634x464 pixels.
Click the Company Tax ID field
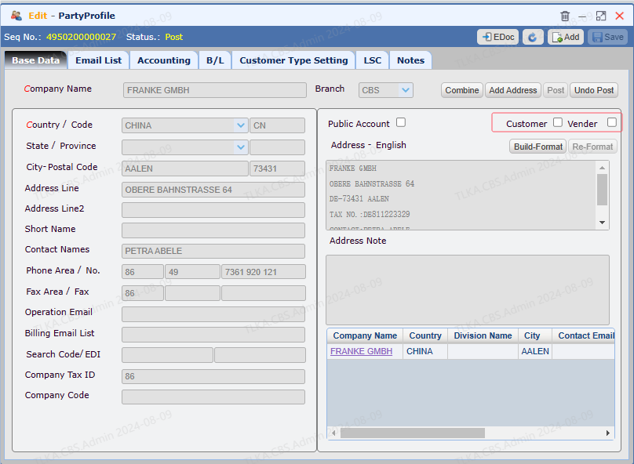[x=213, y=376]
